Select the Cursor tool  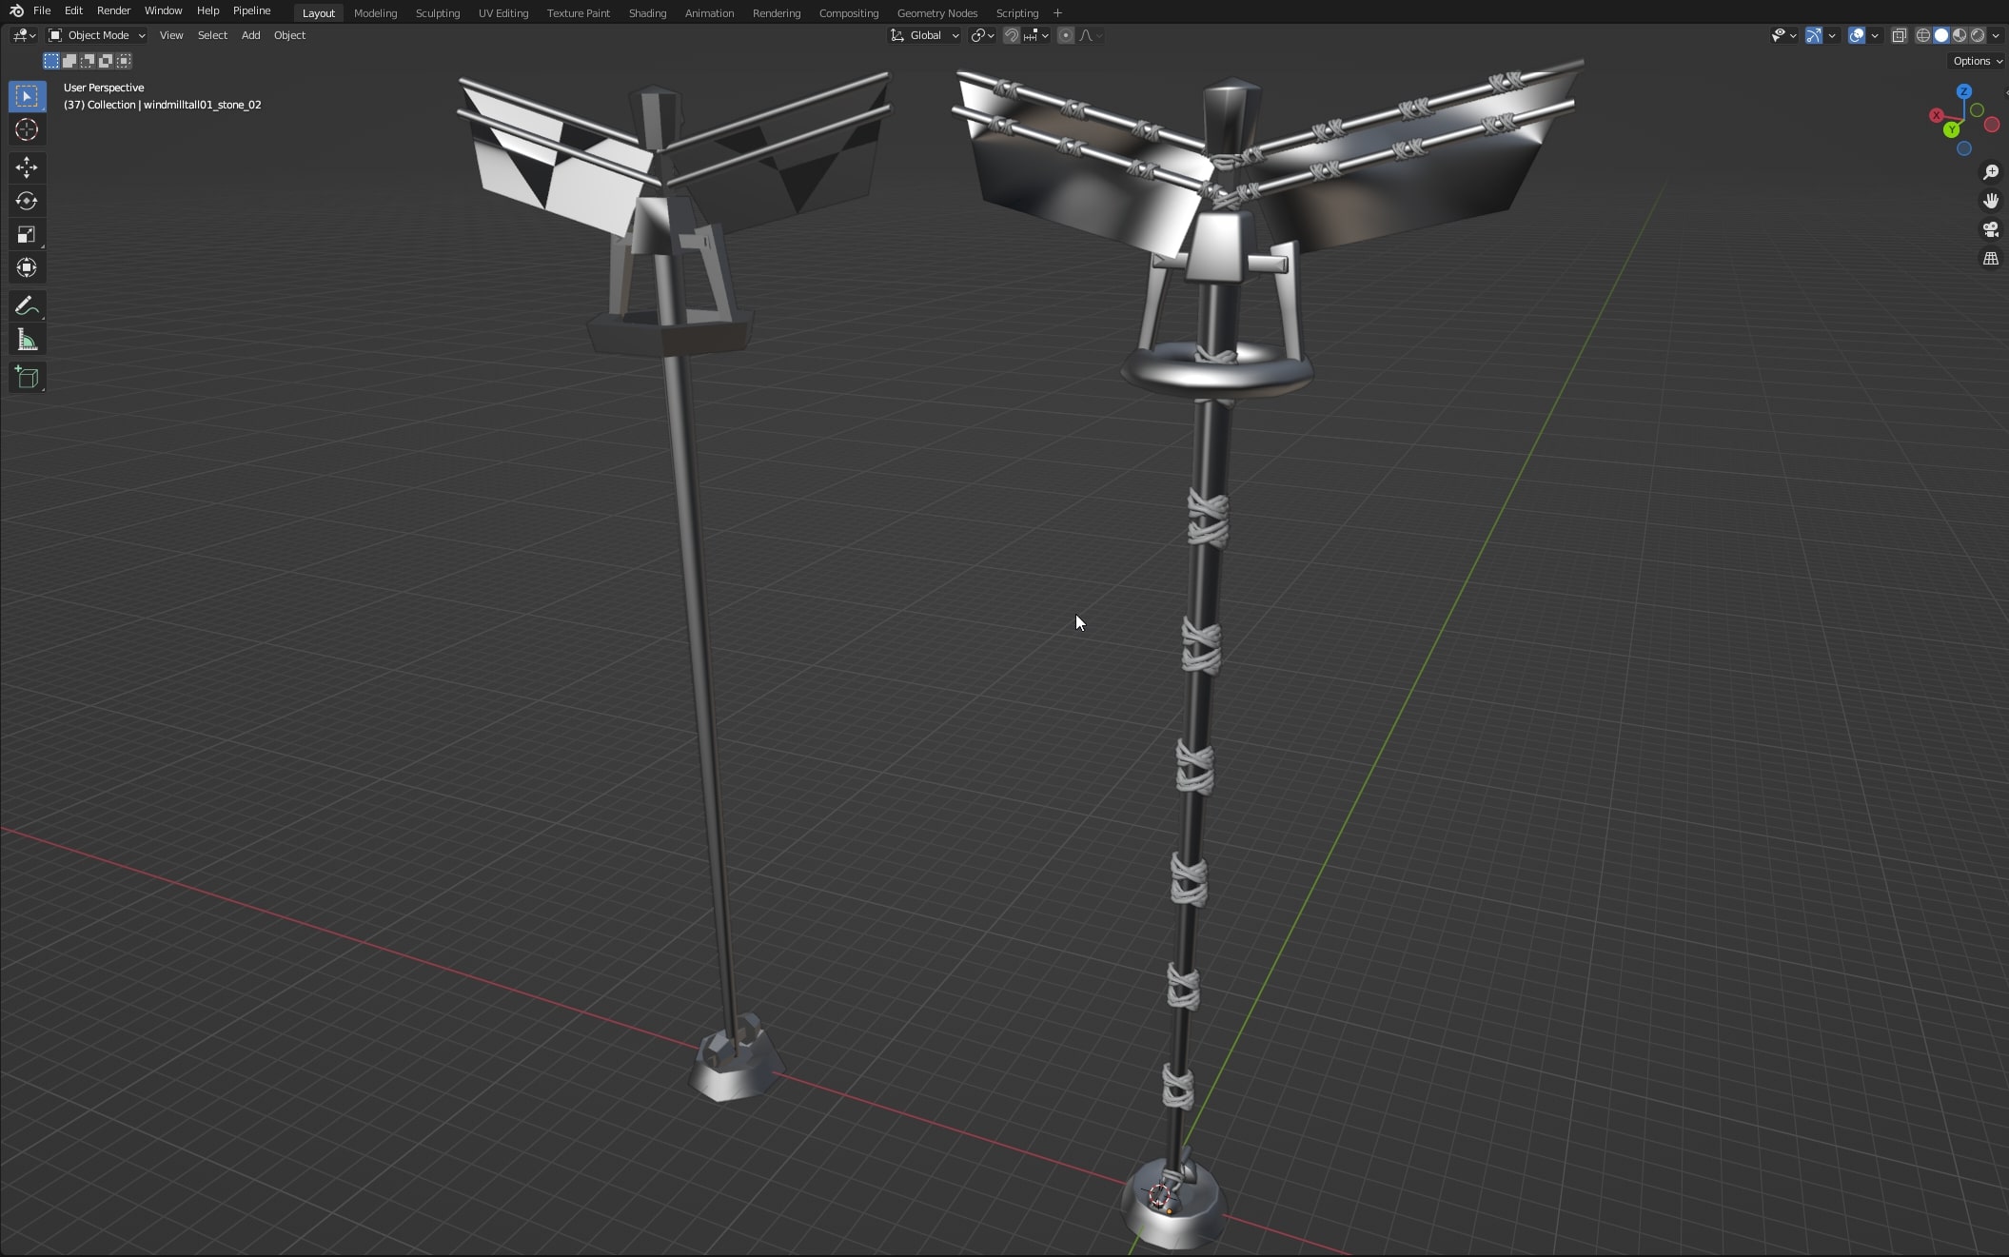27,130
